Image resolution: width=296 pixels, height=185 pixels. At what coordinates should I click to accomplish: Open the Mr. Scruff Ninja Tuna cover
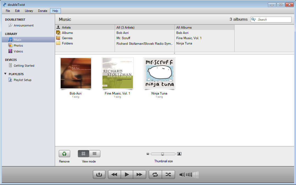(159, 73)
